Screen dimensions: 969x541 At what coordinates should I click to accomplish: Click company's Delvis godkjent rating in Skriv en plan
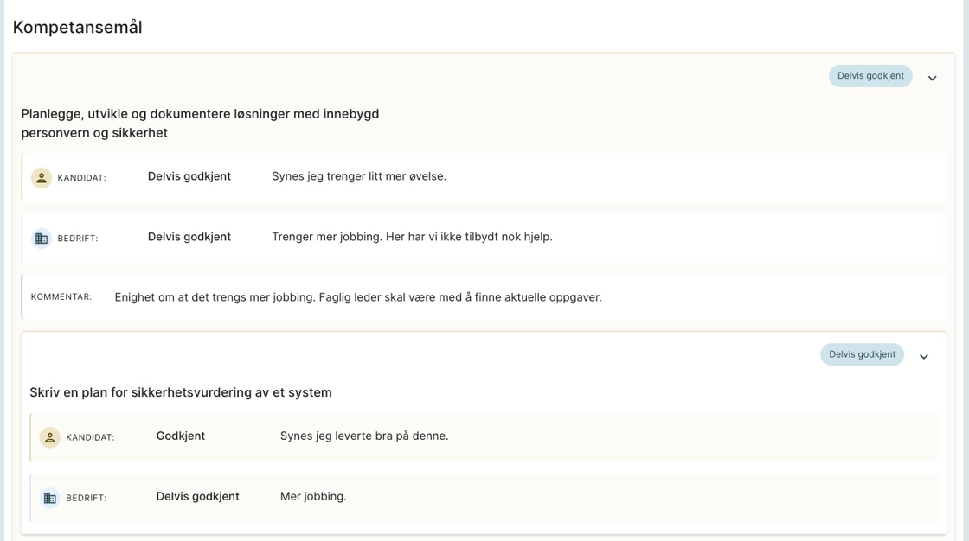click(197, 496)
